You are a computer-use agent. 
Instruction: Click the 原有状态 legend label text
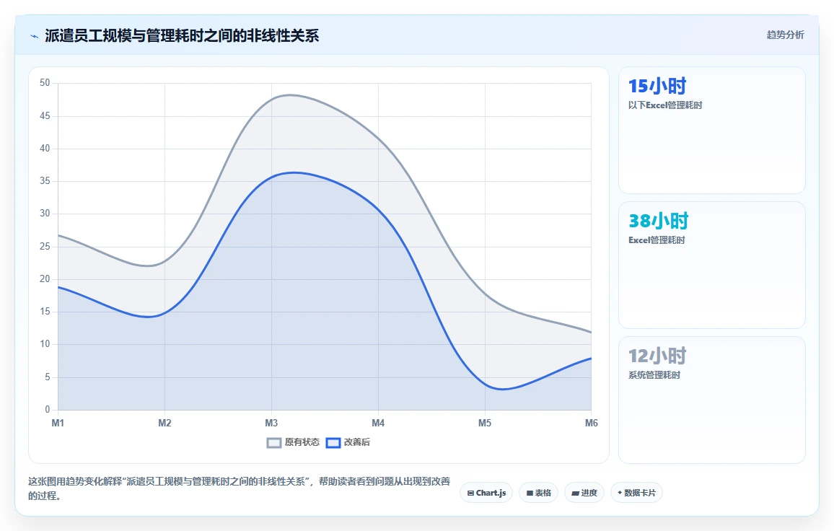[x=302, y=442]
